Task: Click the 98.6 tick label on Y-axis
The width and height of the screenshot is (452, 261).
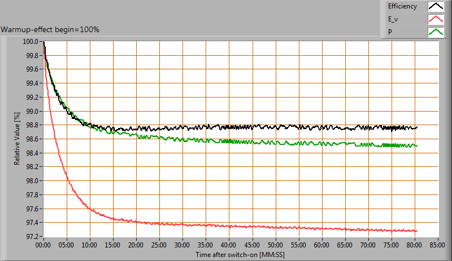Action: 30,139
